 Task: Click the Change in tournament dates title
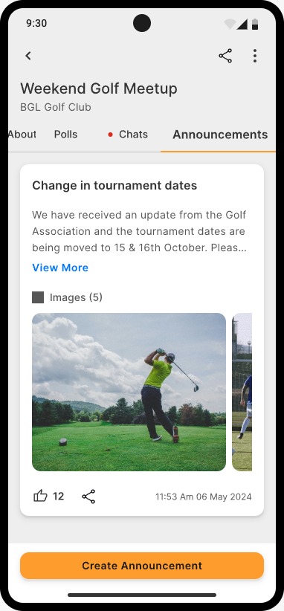[114, 186]
